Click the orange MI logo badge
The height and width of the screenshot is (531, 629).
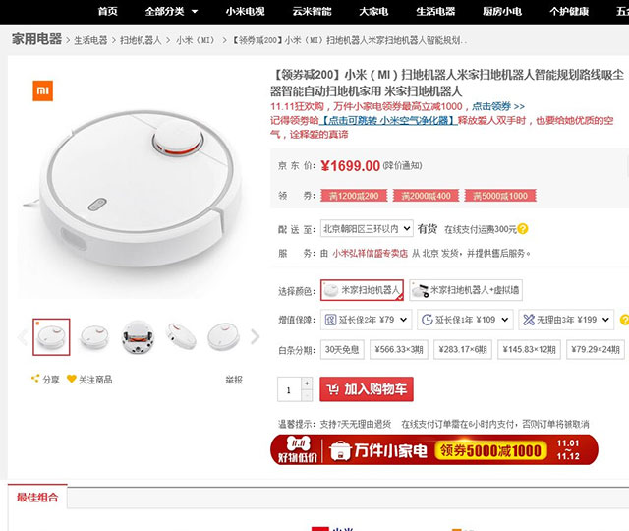point(42,90)
